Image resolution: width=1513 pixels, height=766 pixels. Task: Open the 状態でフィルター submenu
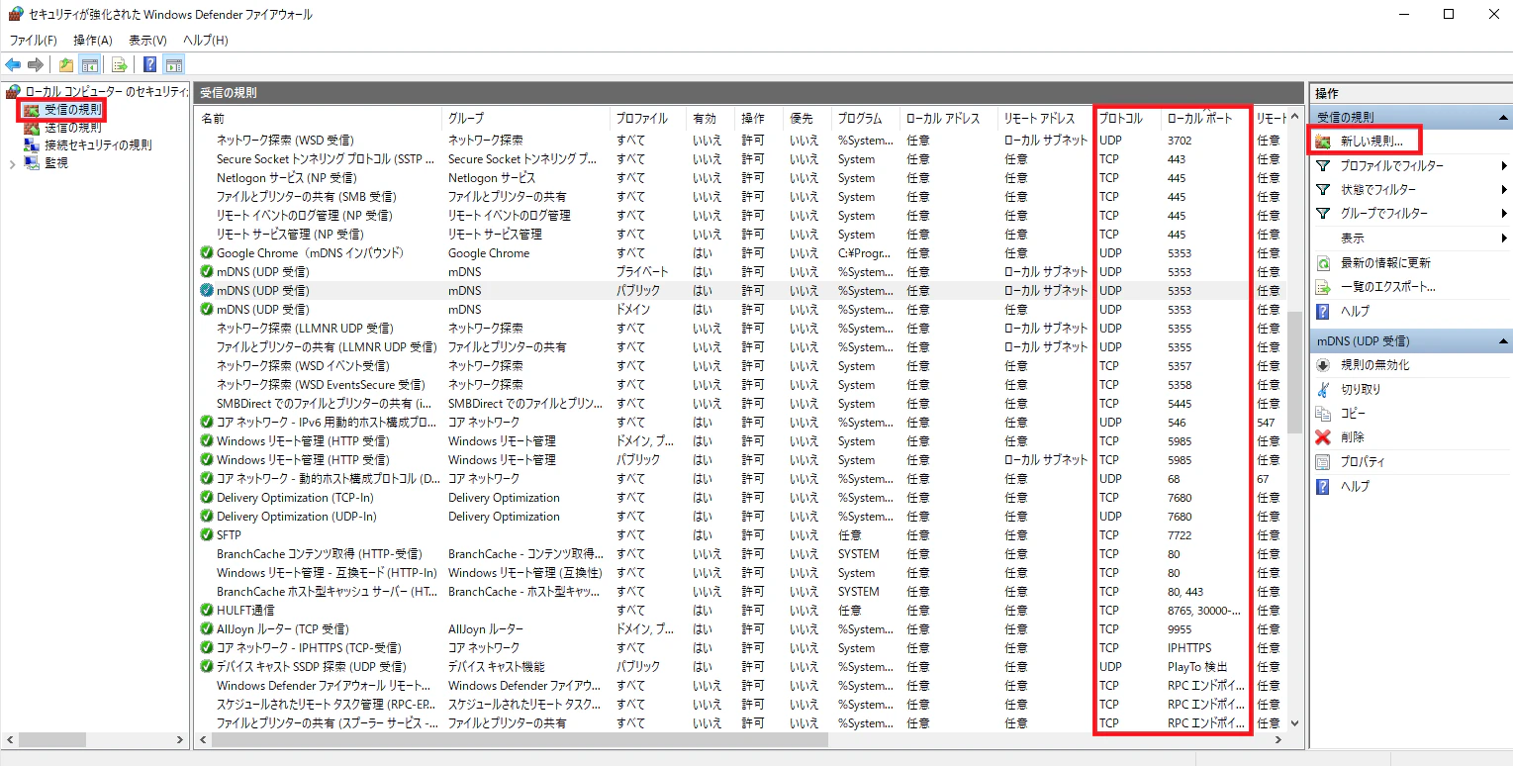(1410, 190)
